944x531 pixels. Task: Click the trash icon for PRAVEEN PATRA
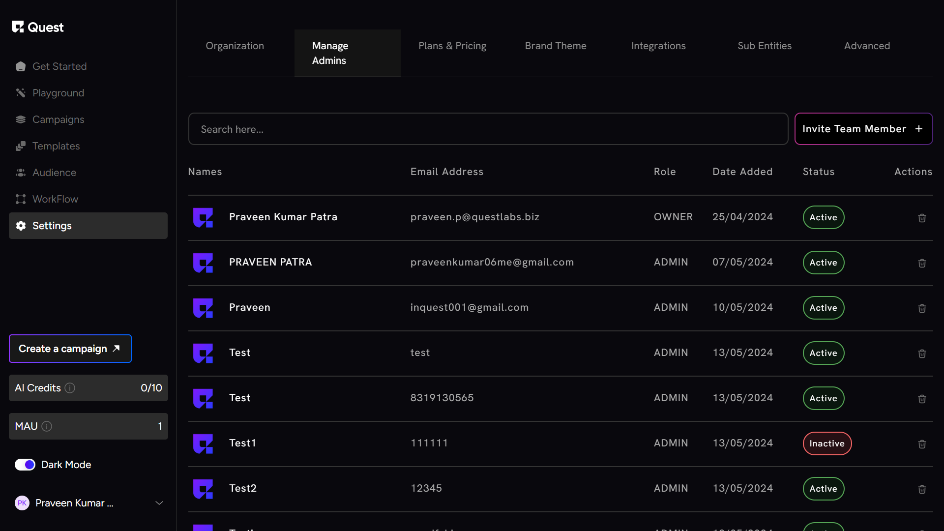922,263
